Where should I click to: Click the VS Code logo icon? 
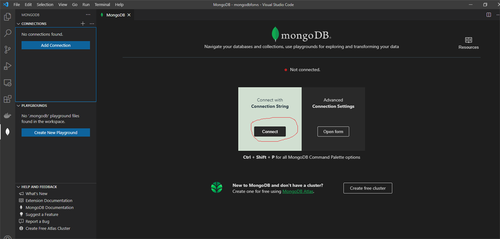click(6, 4)
